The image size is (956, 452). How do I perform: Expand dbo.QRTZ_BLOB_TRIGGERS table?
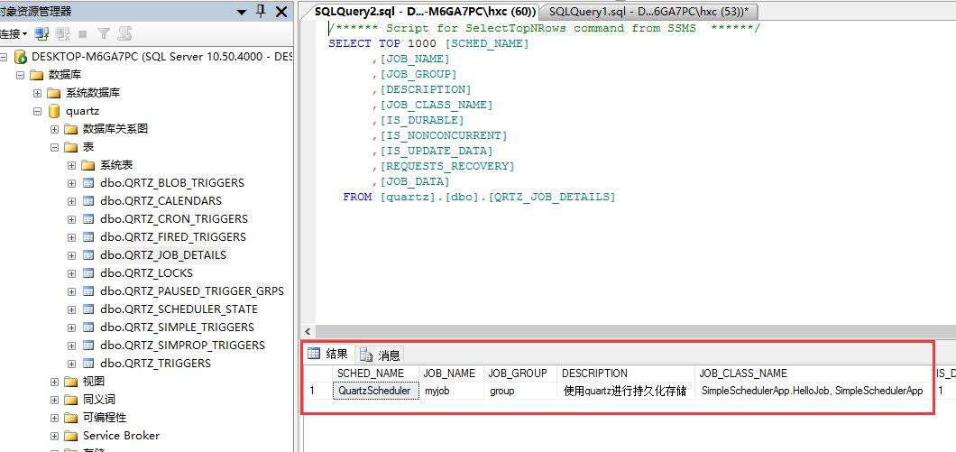tap(72, 183)
